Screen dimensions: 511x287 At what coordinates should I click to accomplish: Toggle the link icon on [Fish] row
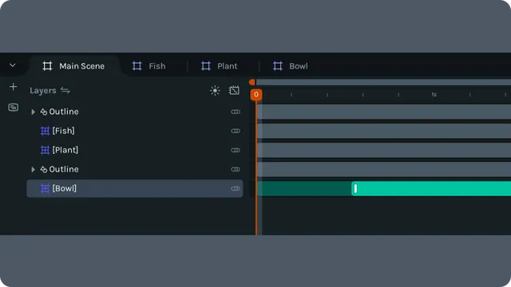236,131
